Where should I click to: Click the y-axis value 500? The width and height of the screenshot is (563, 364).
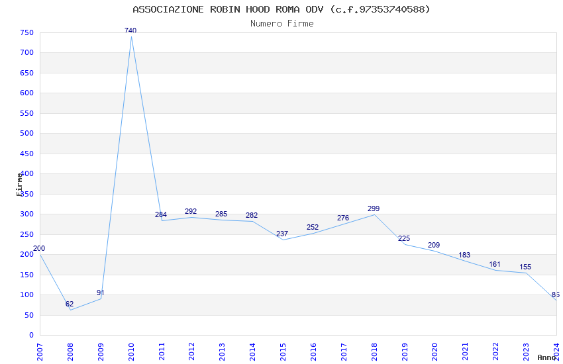[x=27, y=134]
